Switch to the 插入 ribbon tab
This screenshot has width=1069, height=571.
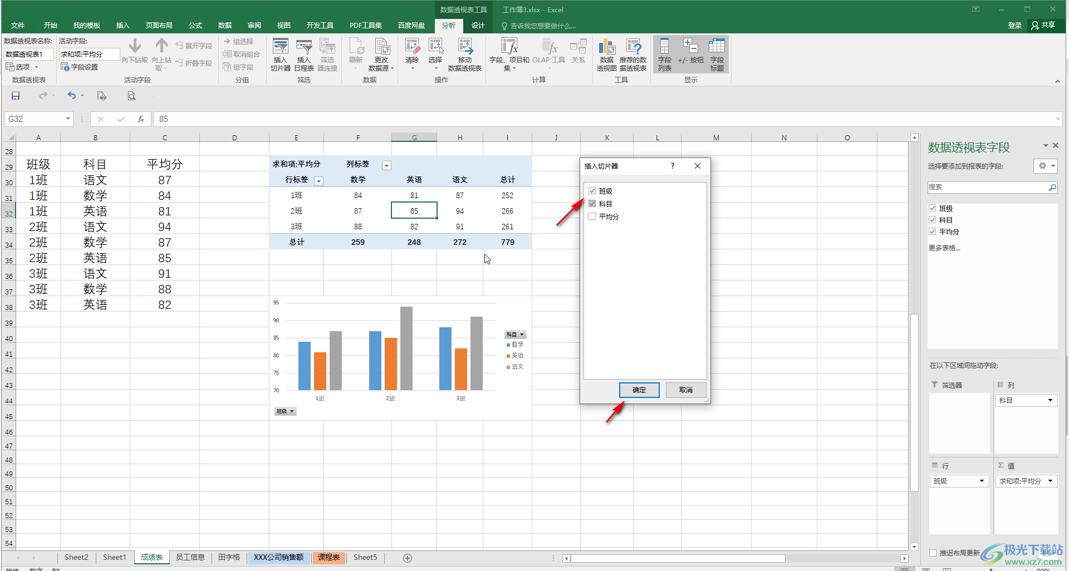pos(122,25)
